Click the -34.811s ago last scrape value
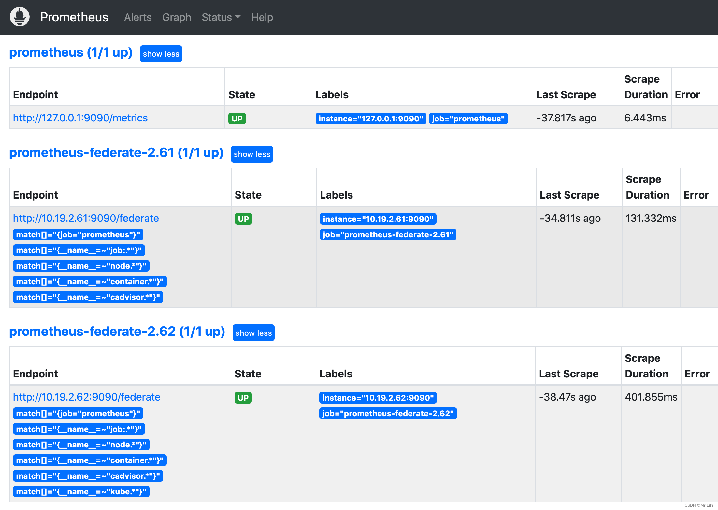Screen dimensions: 718x510 (570, 218)
